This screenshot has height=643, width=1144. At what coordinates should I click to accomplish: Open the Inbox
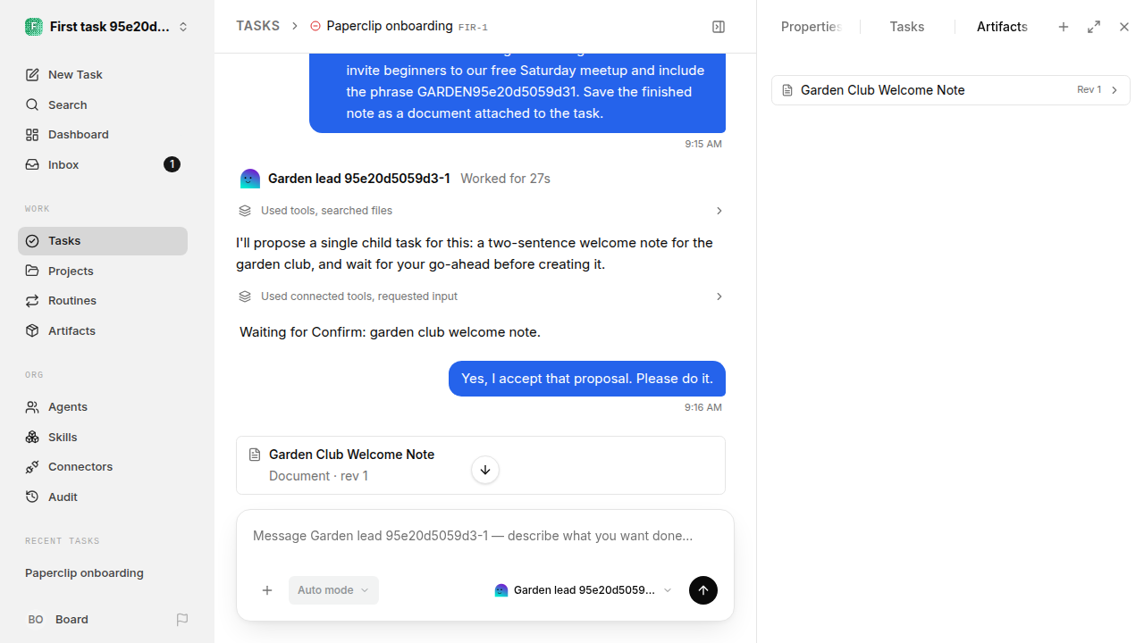coord(103,164)
